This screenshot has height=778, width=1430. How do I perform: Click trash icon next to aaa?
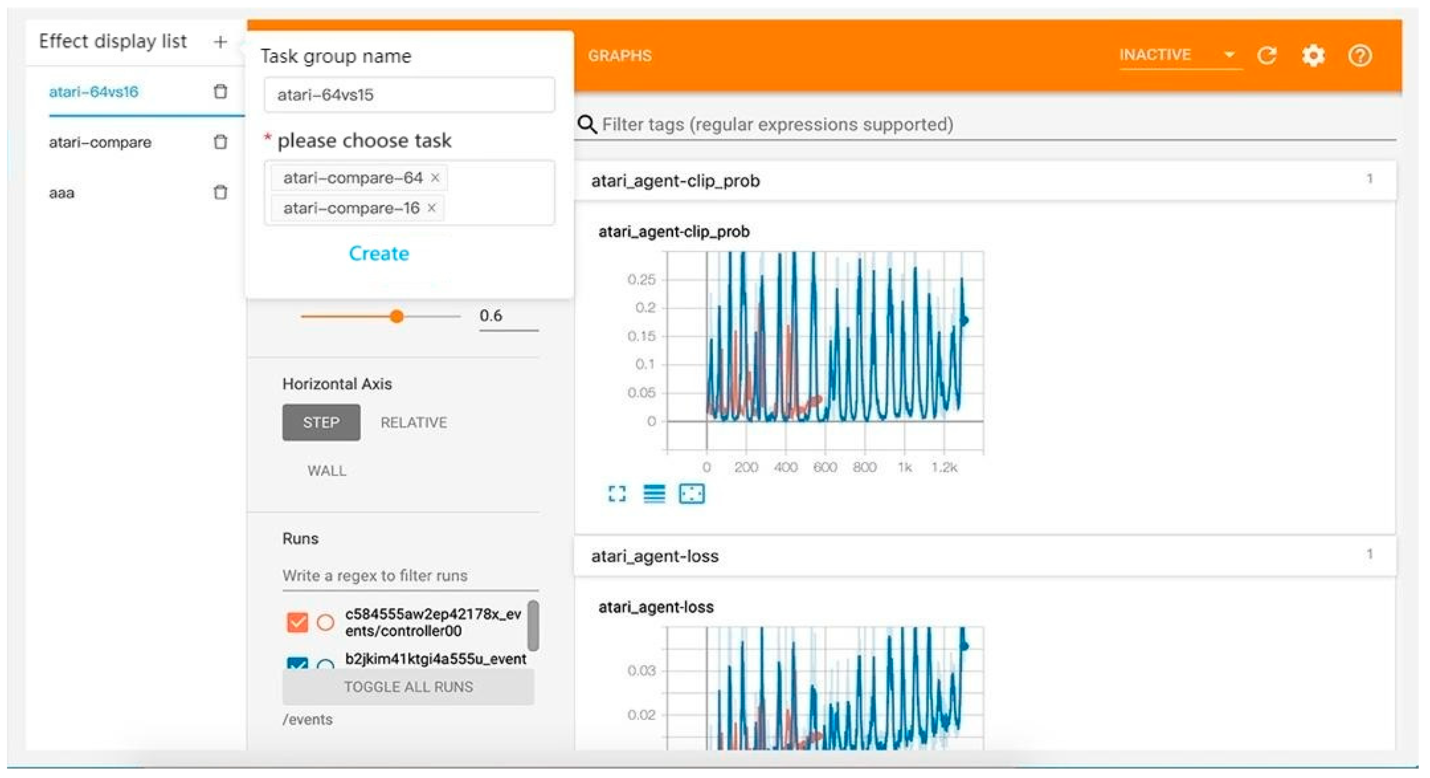pyautogui.click(x=220, y=192)
